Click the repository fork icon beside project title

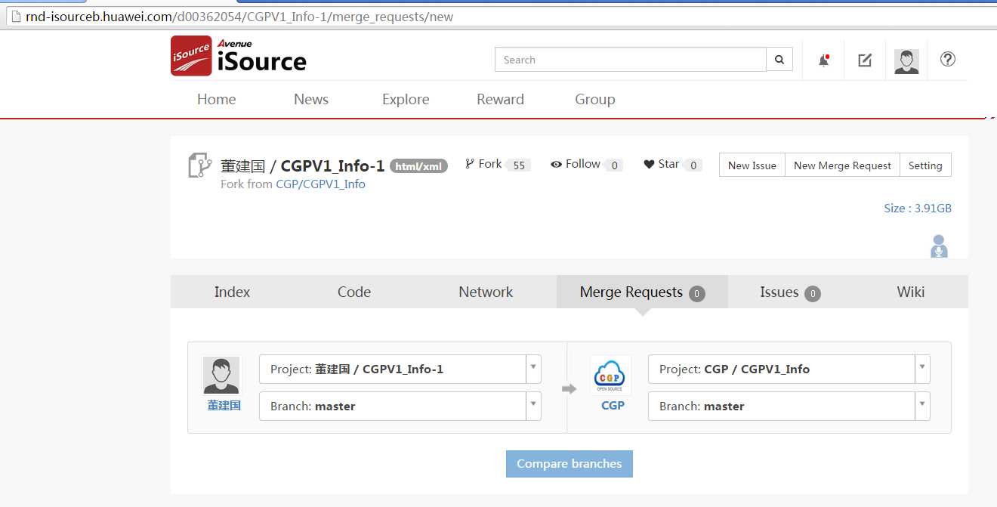click(x=200, y=165)
